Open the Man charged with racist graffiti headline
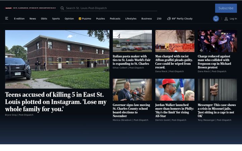 coord(174,62)
